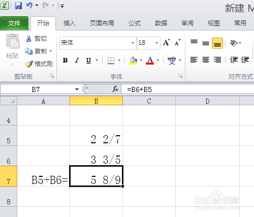
Task: Toggle underline formatting
Action: 88,60
